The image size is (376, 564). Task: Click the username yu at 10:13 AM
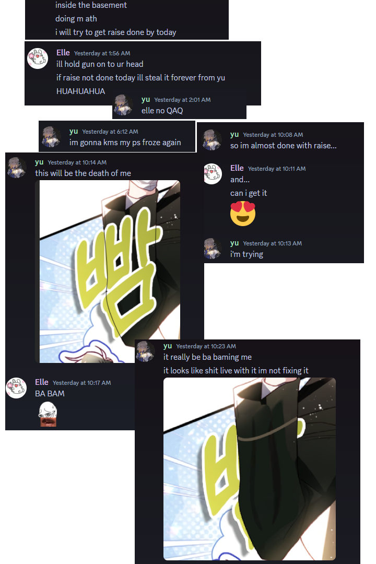234,243
